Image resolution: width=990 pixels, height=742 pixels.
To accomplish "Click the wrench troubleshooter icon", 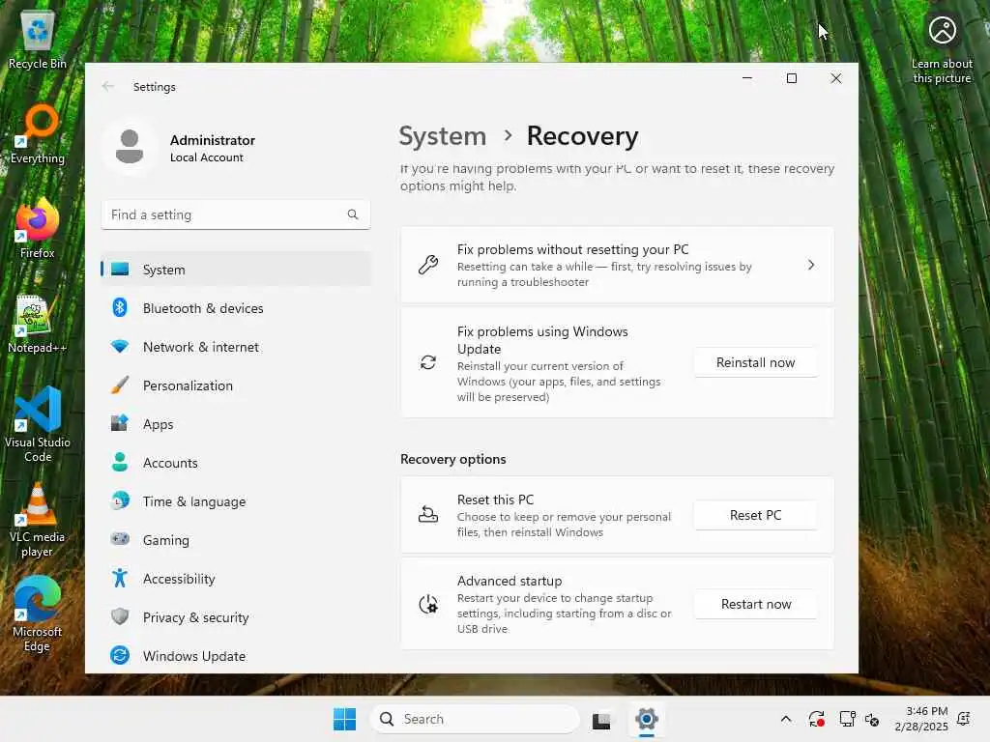I will (x=428, y=265).
